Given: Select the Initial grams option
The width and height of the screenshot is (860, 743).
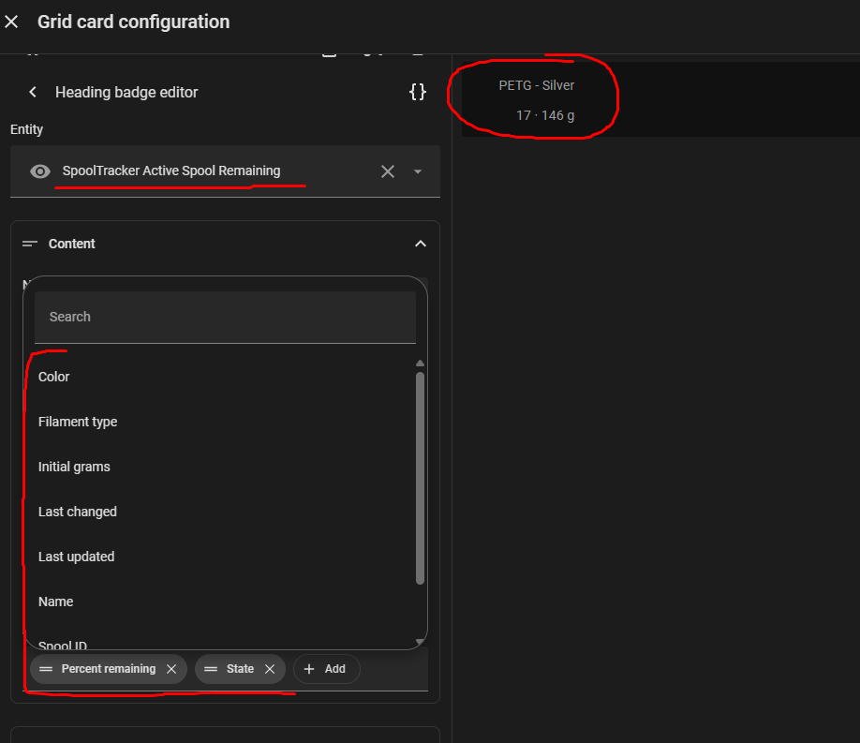Looking at the screenshot, I should 74,467.
